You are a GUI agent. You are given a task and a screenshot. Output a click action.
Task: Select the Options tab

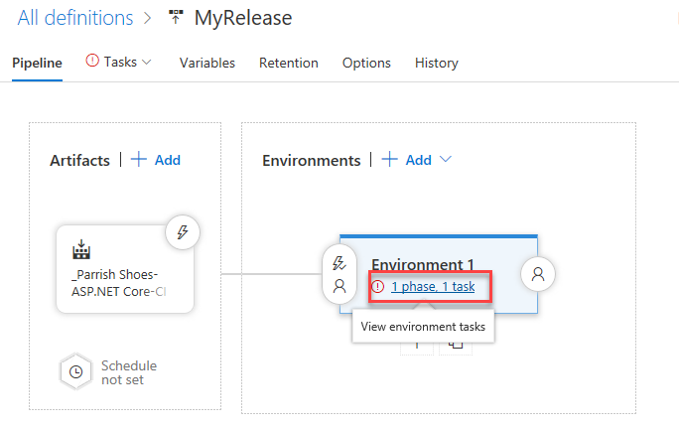pyautogui.click(x=366, y=63)
